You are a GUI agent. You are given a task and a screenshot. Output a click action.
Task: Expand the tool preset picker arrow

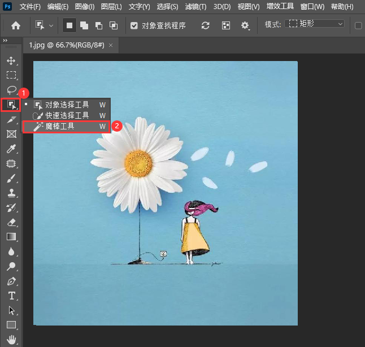point(51,25)
